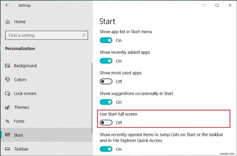Click the Lock screen icon
This screenshot has height=156, width=237.
(x=7, y=94)
